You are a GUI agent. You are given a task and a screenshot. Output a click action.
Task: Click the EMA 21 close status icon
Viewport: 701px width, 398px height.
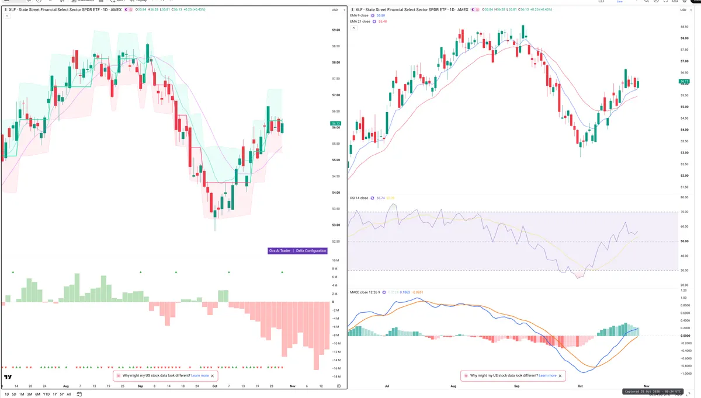pyautogui.click(x=375, y=22)
